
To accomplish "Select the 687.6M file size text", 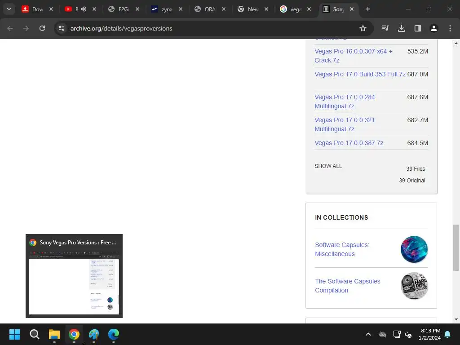I will tap(417, 97).
